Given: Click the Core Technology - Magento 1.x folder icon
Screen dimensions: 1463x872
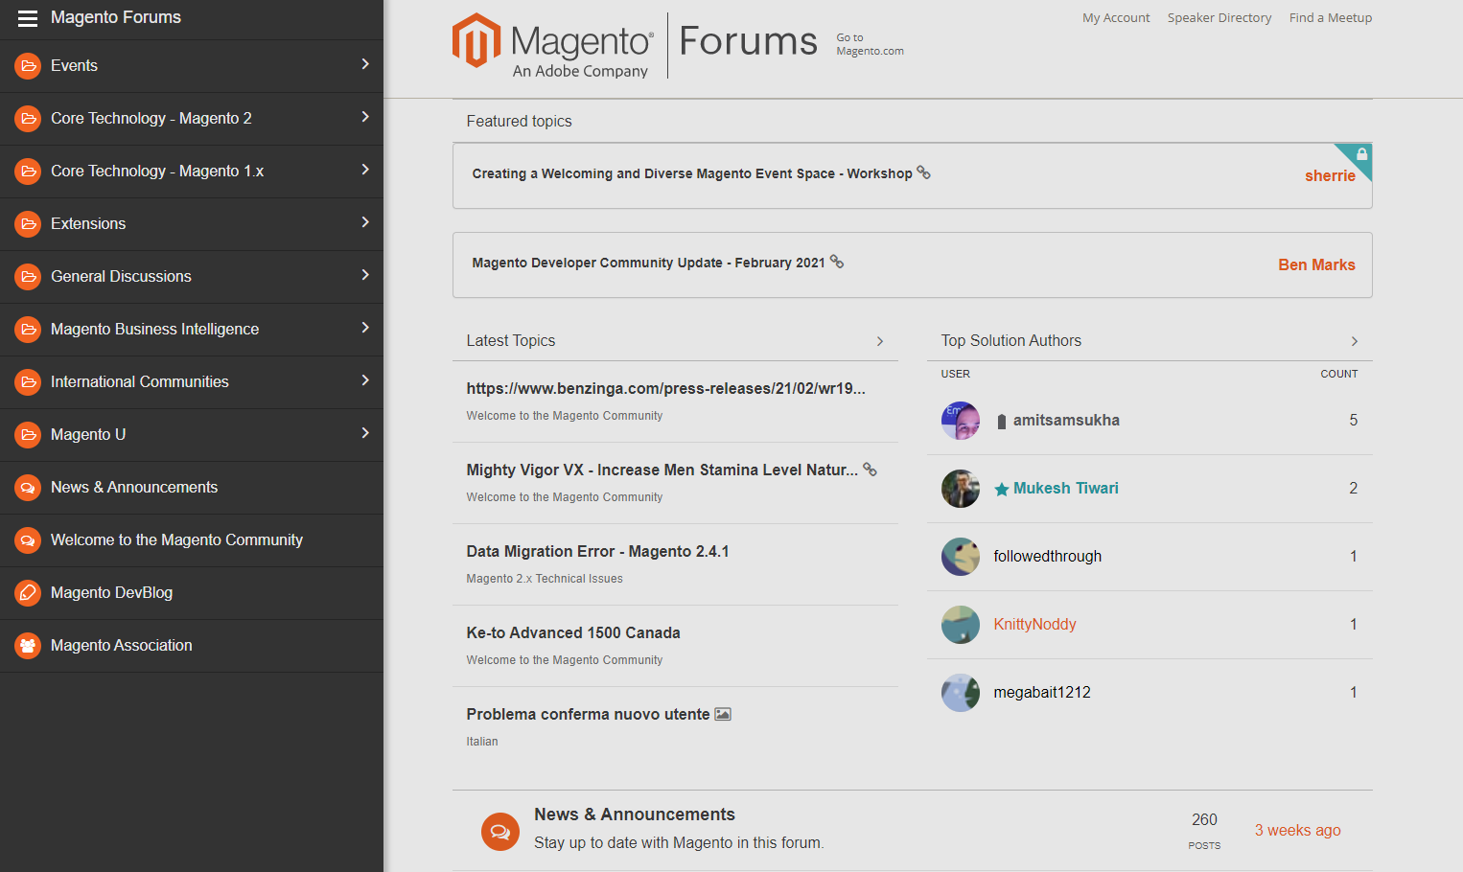Looking at the screenshot, I should 28,172.
